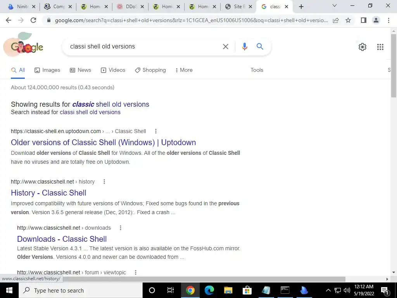Click the share page icon in address bar
Screen dimensions: 397x298
click(336, 20)
